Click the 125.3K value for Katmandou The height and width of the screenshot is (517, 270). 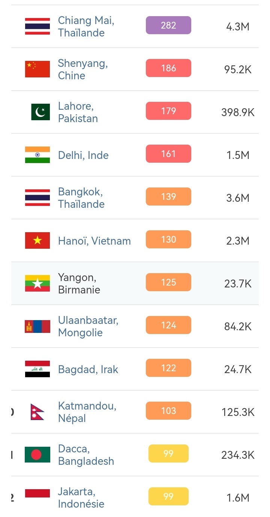[x=238, y=412]
